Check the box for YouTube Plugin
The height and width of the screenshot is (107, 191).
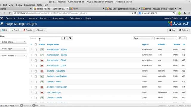[36, 92]
